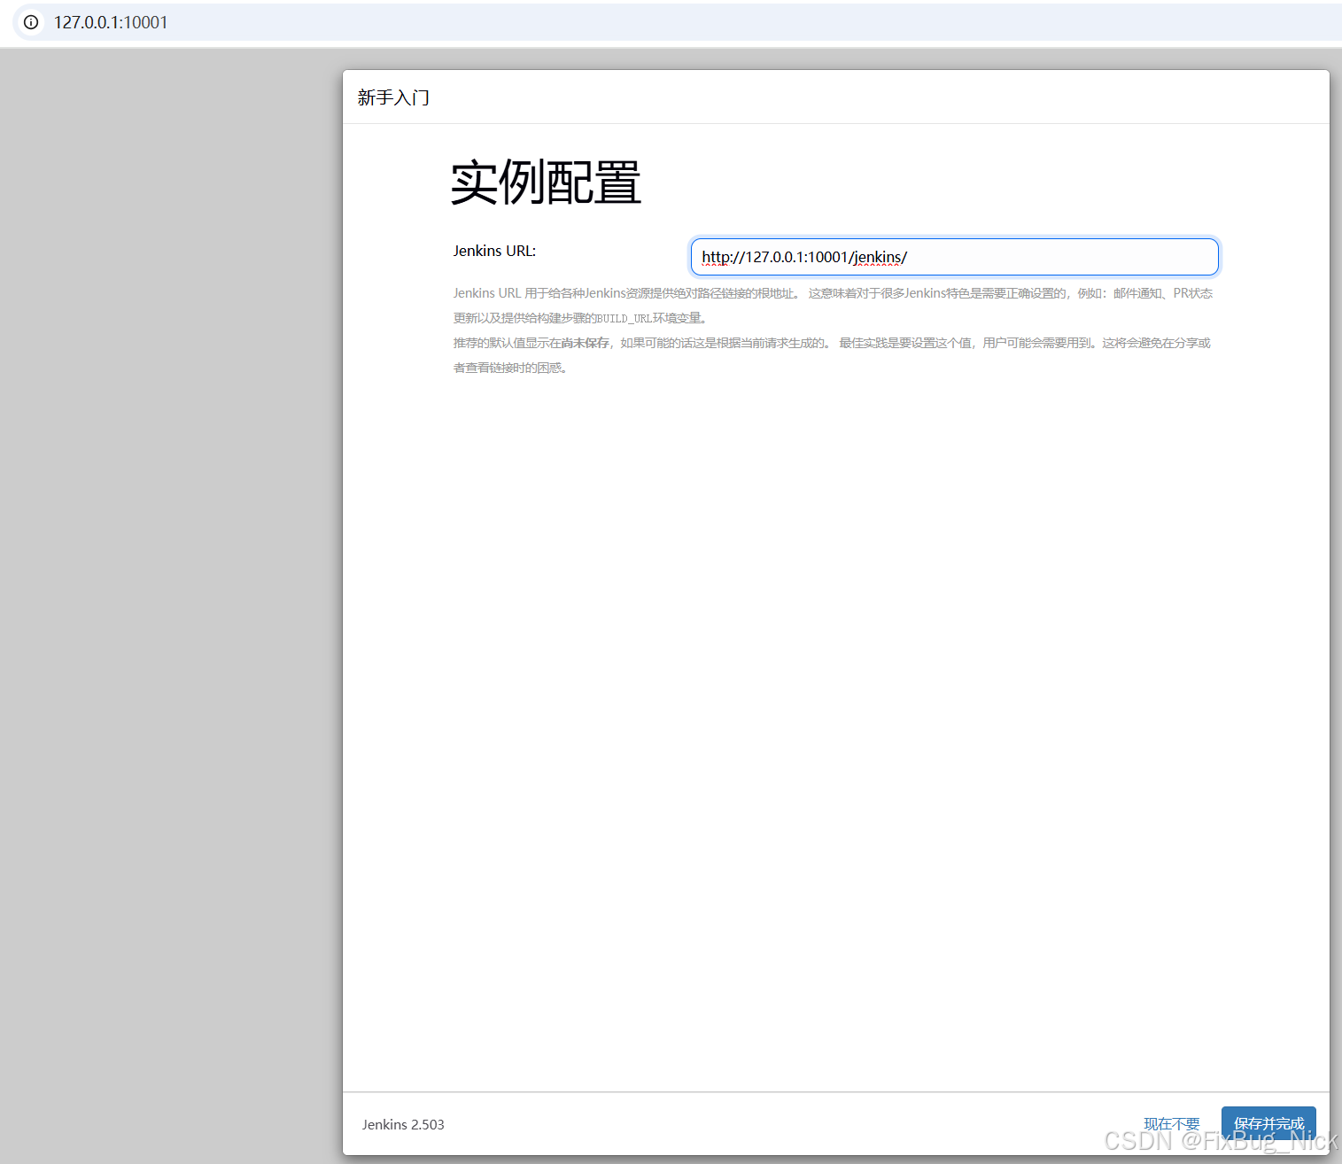Click the site info icon in address bar
This screenshot has height=1164, width=1342.
[x=31, y=22]
